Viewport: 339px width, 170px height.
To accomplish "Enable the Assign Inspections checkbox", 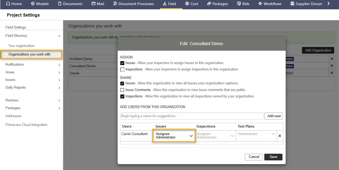I will 122,70.
